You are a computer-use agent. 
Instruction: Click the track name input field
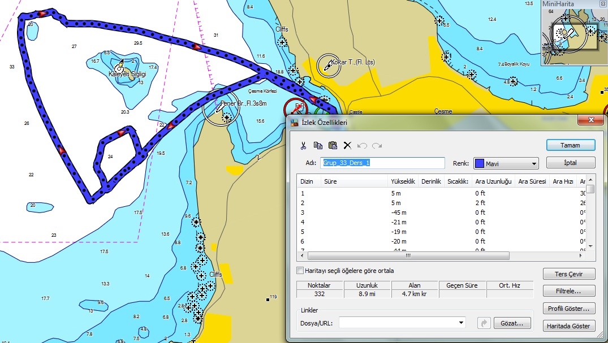(x=382, y=163)
